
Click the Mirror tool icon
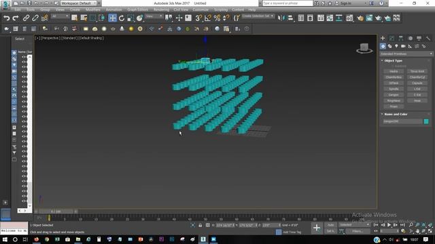tap(281, 18)
